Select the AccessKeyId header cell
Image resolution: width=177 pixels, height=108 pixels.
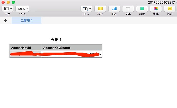pos(26,48)
